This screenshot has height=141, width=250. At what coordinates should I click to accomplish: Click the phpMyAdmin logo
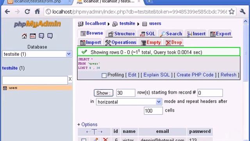pos(37,24)
